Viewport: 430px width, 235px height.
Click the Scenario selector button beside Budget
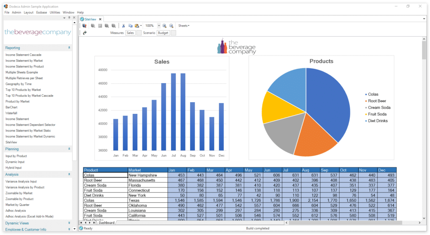[173, 33]
